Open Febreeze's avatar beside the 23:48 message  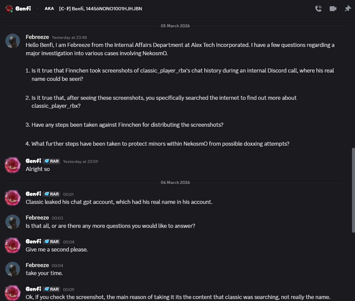[x=13, y=41]
